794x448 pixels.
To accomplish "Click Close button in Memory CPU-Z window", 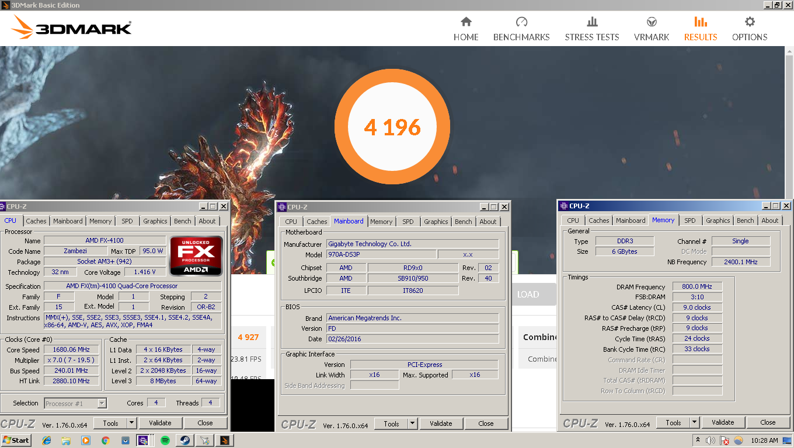I will coord(768,422).
